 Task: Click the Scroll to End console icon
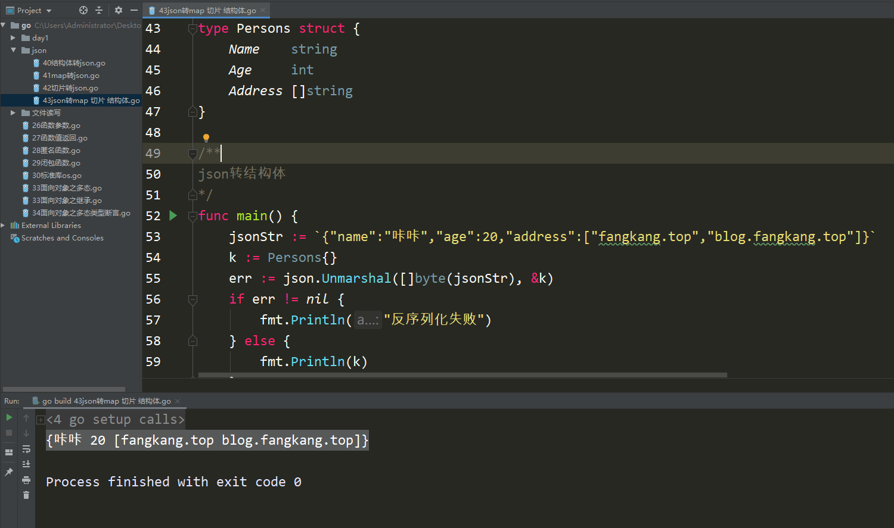(x=26, y=464)
